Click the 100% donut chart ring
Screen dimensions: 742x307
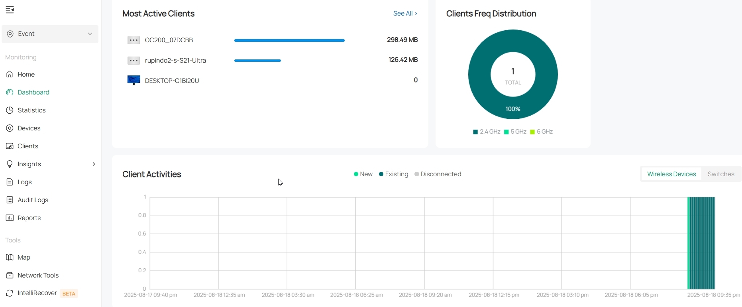pyautogui.click(x=513, y=109)
